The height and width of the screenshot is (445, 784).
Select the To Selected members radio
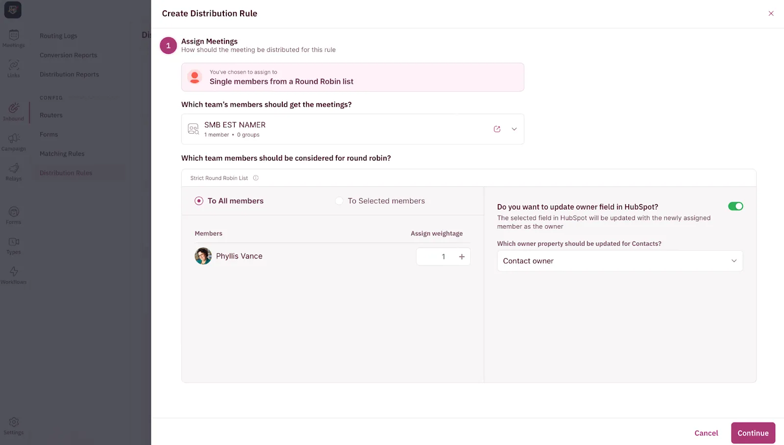pyautogui.click(x=339, y=201)
